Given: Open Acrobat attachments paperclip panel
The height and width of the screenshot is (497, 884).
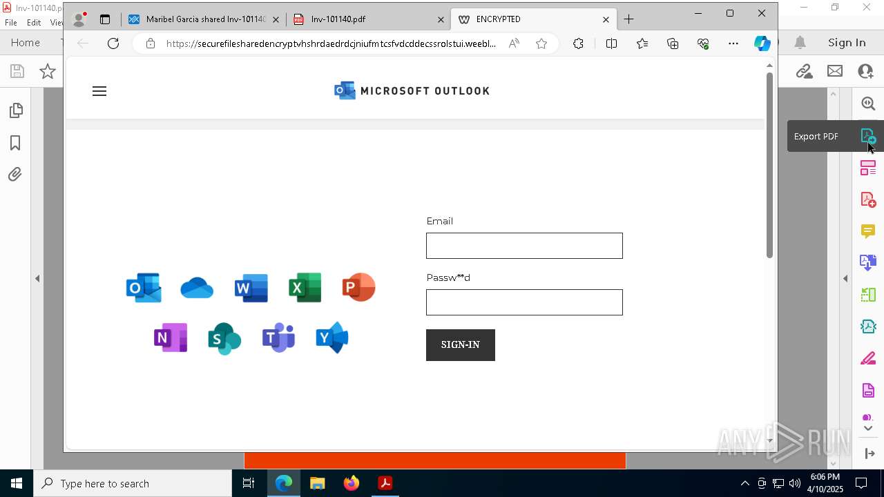Looking at the screenshot, I should [x=15, y=175].
